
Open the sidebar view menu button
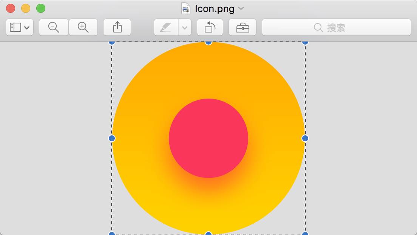click(x=20, y=27)
